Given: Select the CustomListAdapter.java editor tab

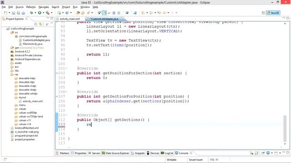Looking at the screenshot, I should click(104, 19).
